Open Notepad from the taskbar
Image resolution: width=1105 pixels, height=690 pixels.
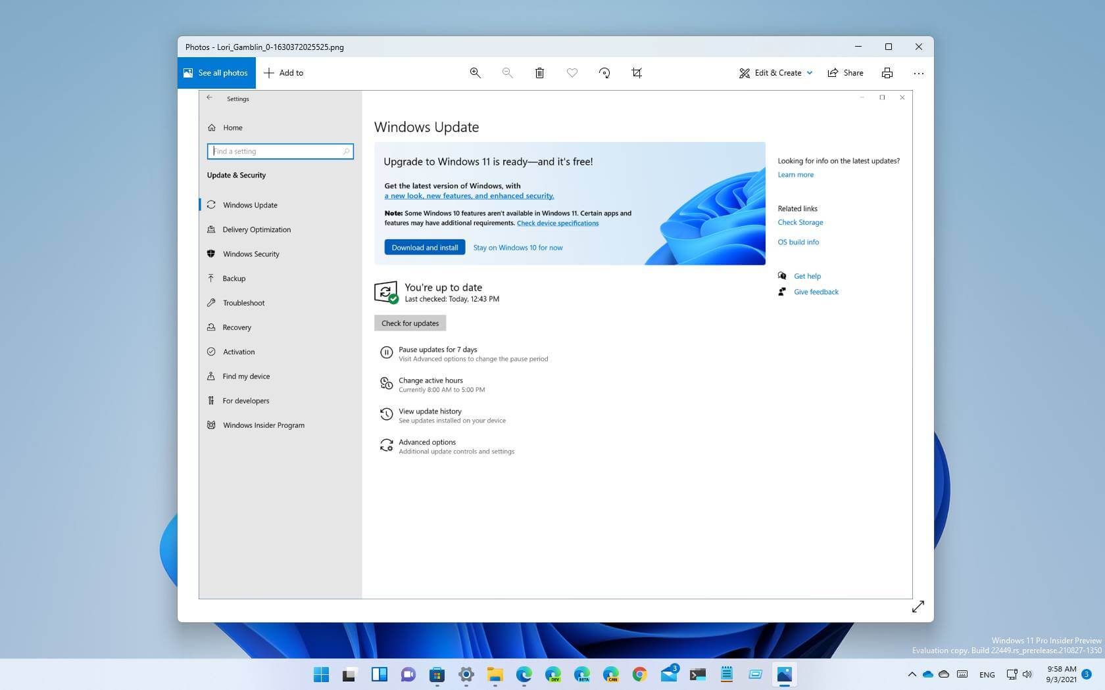(726, 674)
